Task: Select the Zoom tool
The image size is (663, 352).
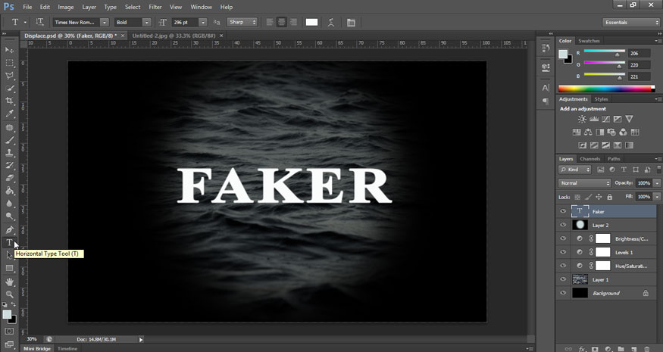Action: 9,294
